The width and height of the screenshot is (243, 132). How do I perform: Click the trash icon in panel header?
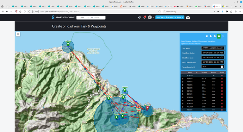(207, 36)
